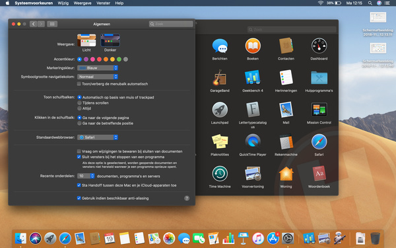This screenshot has width=396, height=248.
Task: Open App Store in the Dock
Action: coord(273,238)
